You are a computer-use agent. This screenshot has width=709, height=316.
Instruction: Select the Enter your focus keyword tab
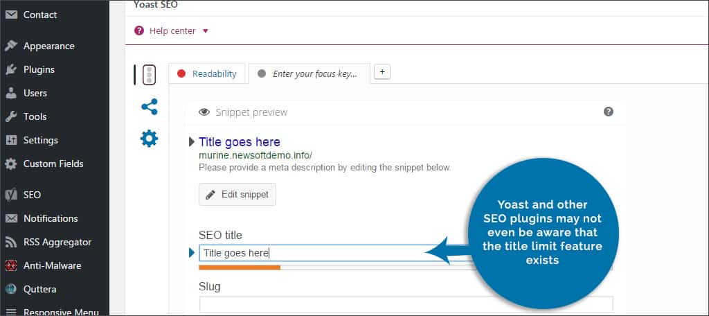309,74
